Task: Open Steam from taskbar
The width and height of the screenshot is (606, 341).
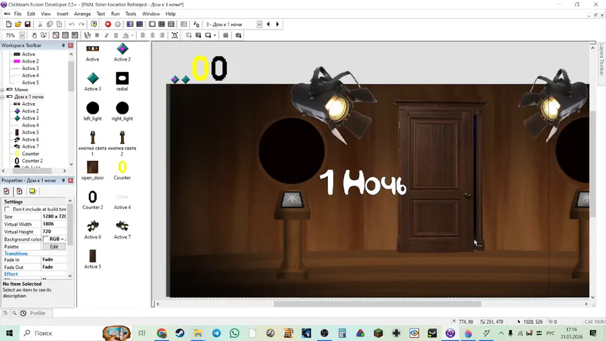Action: pos(180,333)
